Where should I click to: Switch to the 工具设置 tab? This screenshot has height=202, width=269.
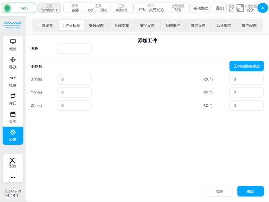pyautogui.click(x=45, y=26)
